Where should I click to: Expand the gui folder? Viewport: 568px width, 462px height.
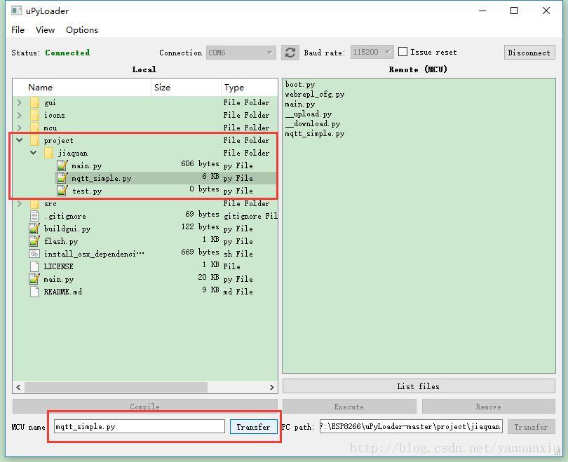pos(19,102)
